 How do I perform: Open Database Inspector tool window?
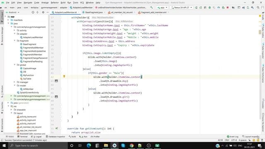(55, 137)
